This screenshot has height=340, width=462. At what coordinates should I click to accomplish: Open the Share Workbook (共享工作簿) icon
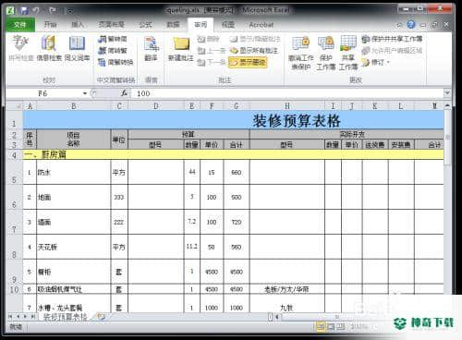[348, 53]
